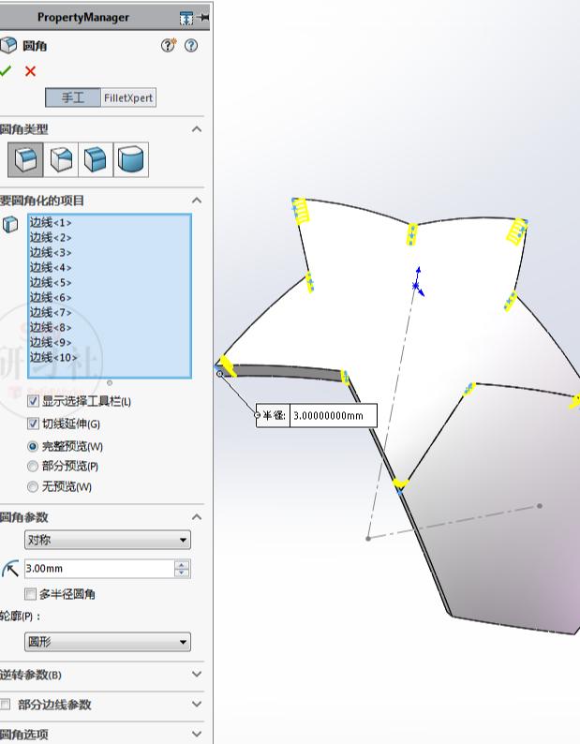Select 部分预览 radio button
The height and width of the screenshot is (744, 580).
(33, 466)
